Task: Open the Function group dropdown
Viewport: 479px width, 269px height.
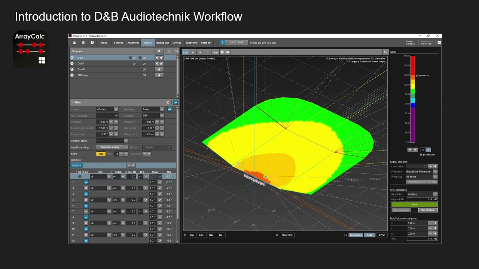Action: click(112, 140)
